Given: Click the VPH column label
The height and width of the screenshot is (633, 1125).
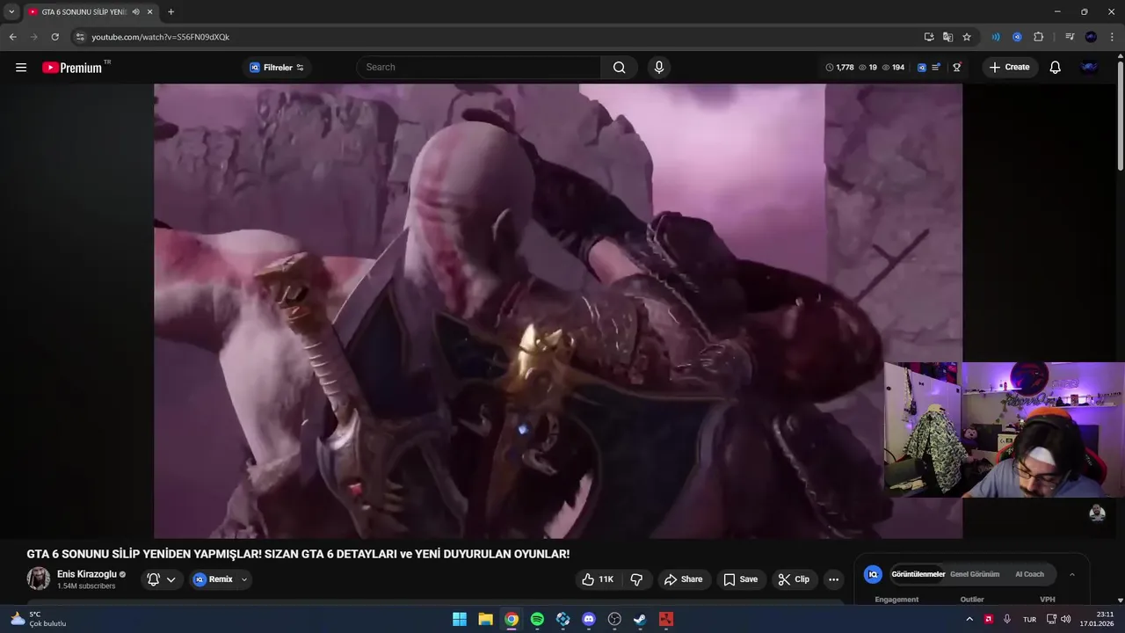Looking at the screenshot, I should click(1048, 600).
